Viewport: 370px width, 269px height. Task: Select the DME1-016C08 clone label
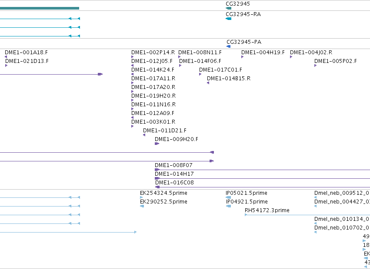174,183
